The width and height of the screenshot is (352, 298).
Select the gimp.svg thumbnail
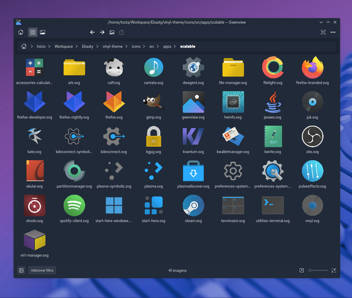point(154,102)
